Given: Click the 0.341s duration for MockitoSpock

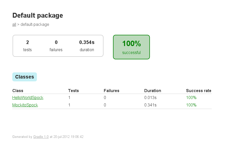Looking at the screenshot, I should pyautogui.click(x=150, y=105).
